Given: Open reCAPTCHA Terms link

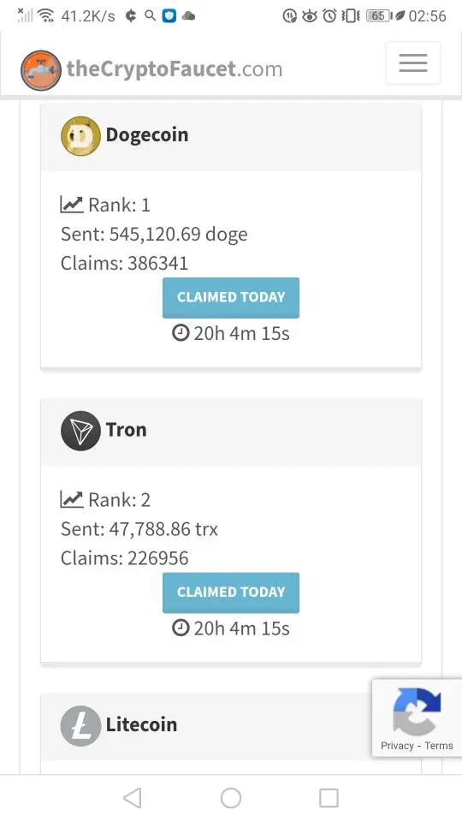Looking at the screenshot, I should pyautogui.click(x=439, y=746).
